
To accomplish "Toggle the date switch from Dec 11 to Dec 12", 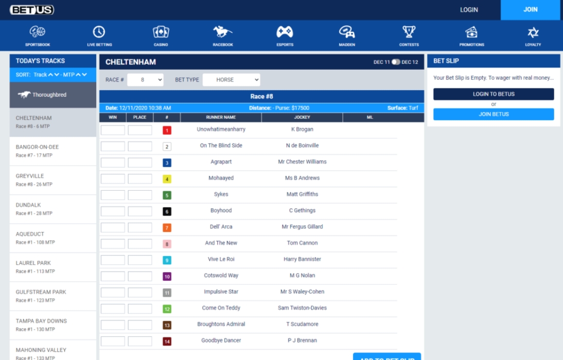I will coord(396,62).
